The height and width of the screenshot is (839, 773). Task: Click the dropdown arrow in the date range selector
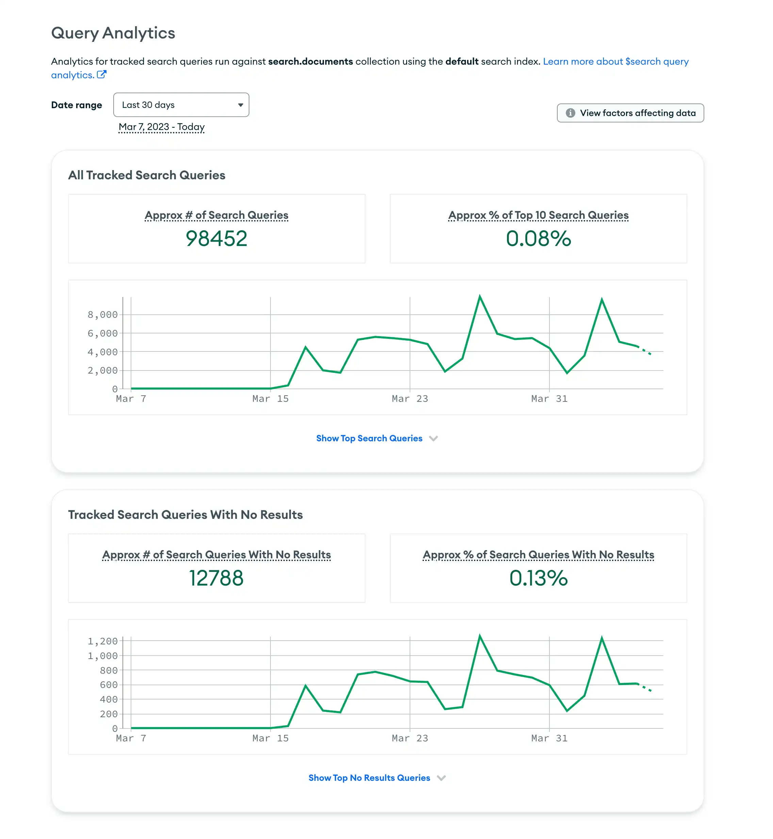pyautogui.click(x=241, y=105)
